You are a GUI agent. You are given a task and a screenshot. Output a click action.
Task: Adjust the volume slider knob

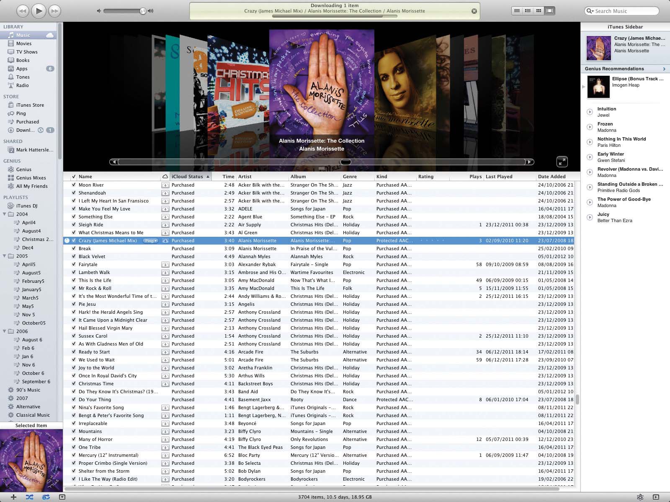(143, 11)
